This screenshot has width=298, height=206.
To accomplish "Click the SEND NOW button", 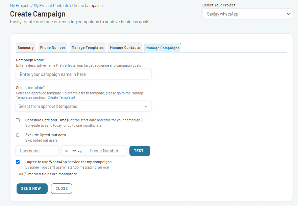I will pos(32,188).
